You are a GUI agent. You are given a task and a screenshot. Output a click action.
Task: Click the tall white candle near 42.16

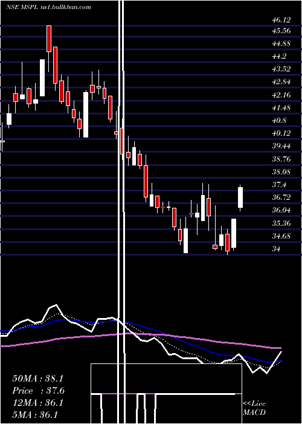(86, 114)
